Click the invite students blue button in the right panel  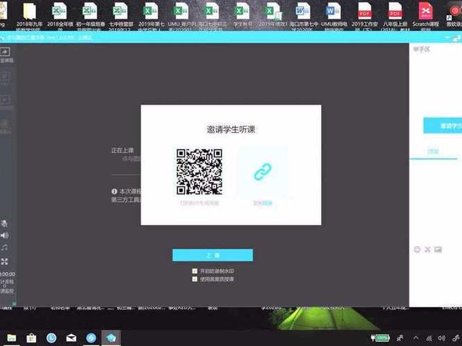tap(442, 126)
